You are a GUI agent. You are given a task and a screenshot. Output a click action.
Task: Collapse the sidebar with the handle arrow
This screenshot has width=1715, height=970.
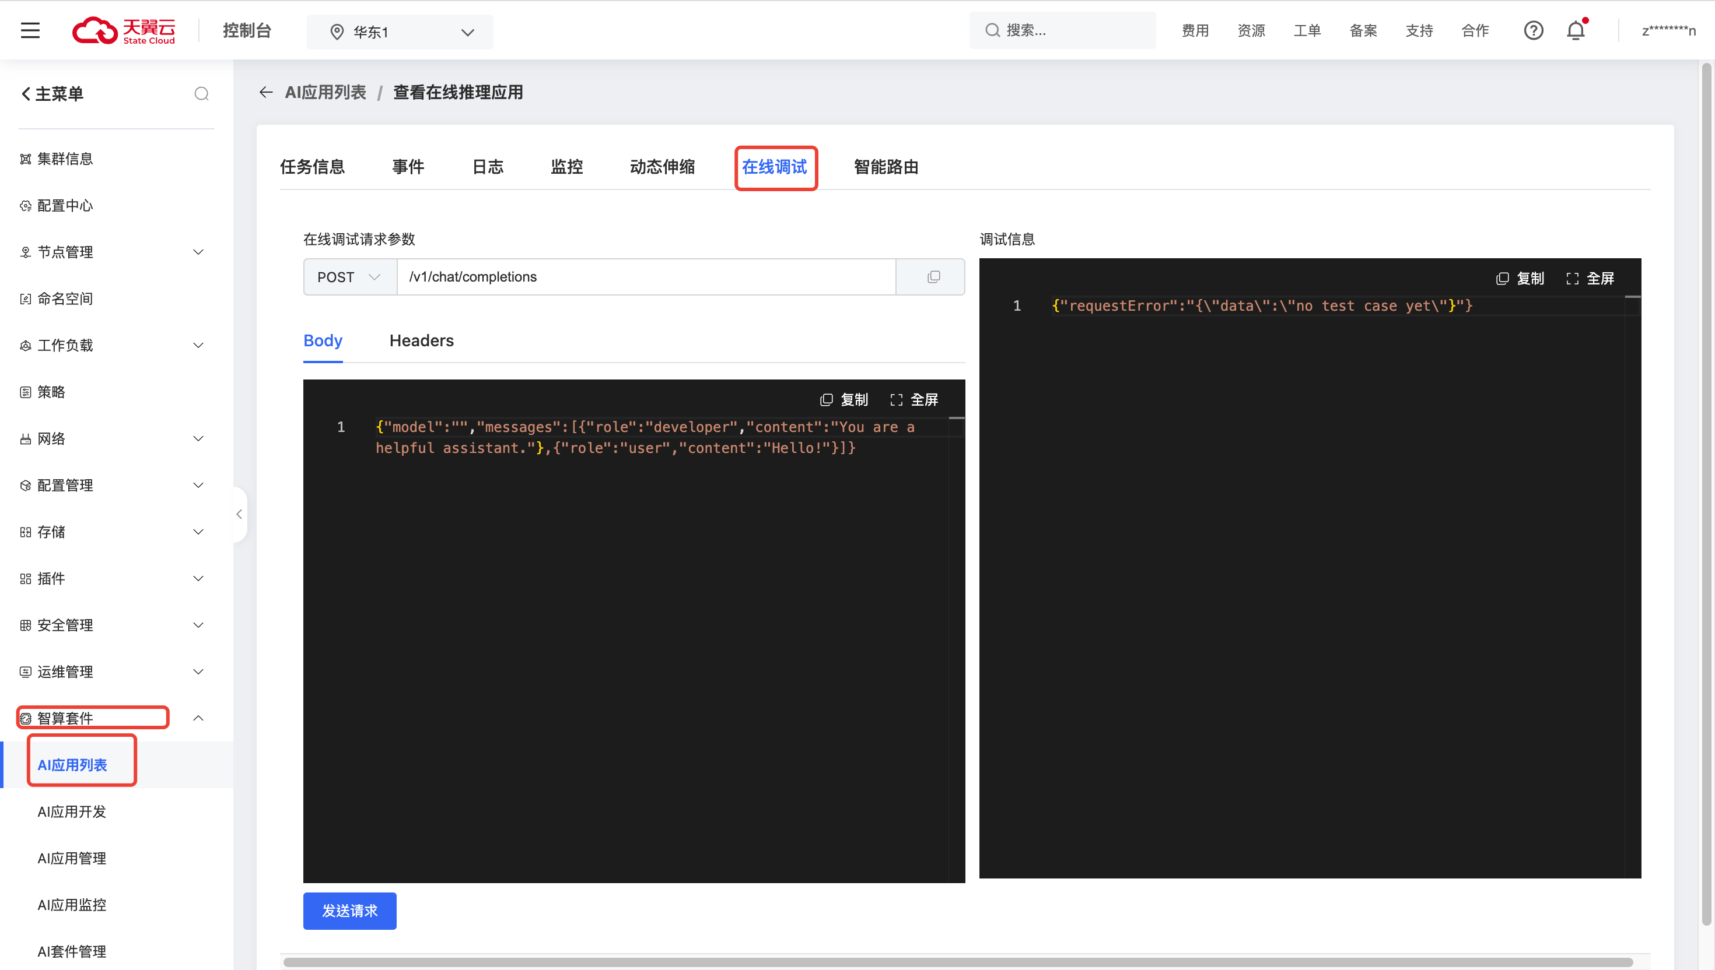239,514
